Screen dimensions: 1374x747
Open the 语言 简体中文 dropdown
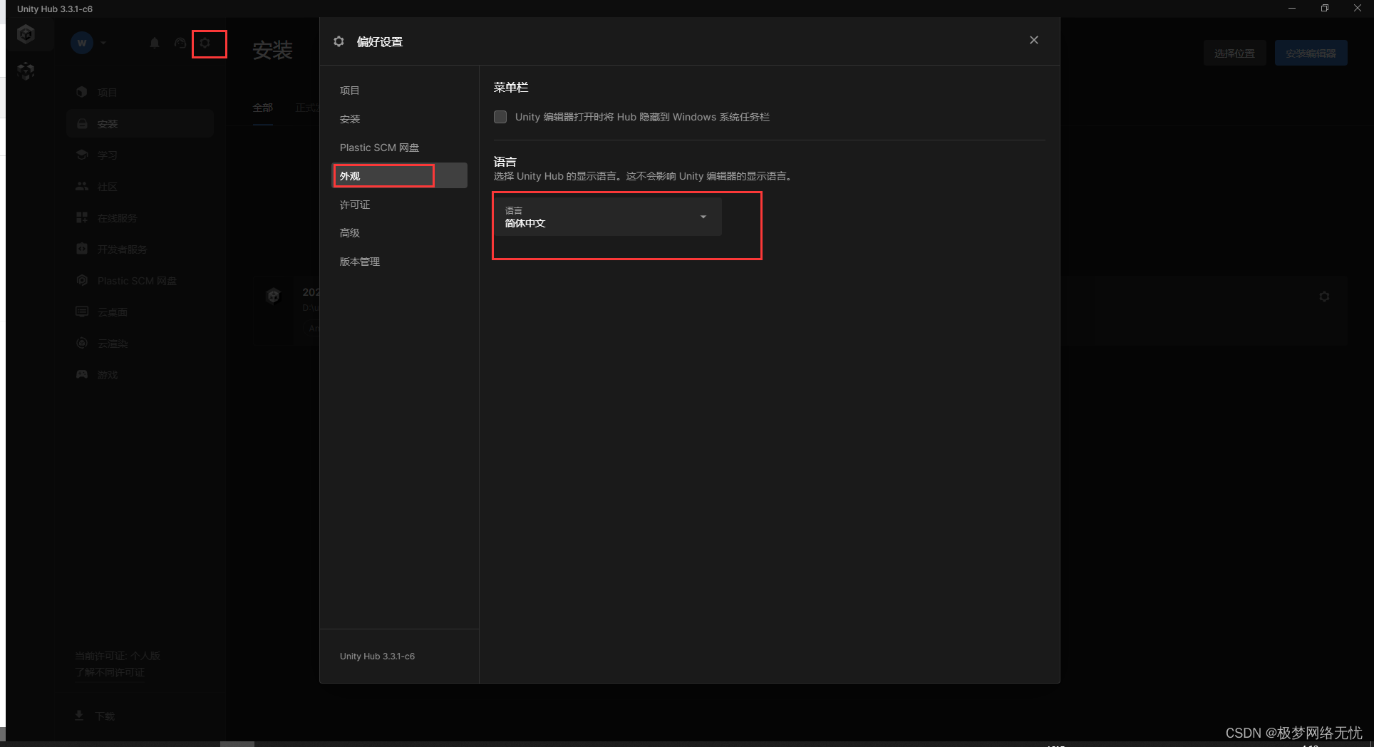coord(608,217)
